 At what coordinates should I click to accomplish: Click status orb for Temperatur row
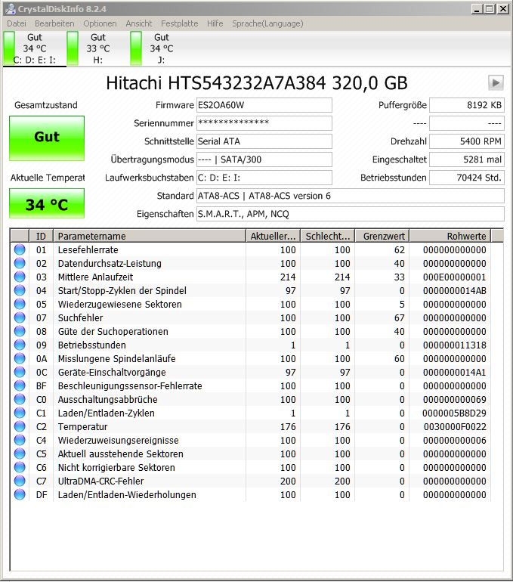(20, 427)
